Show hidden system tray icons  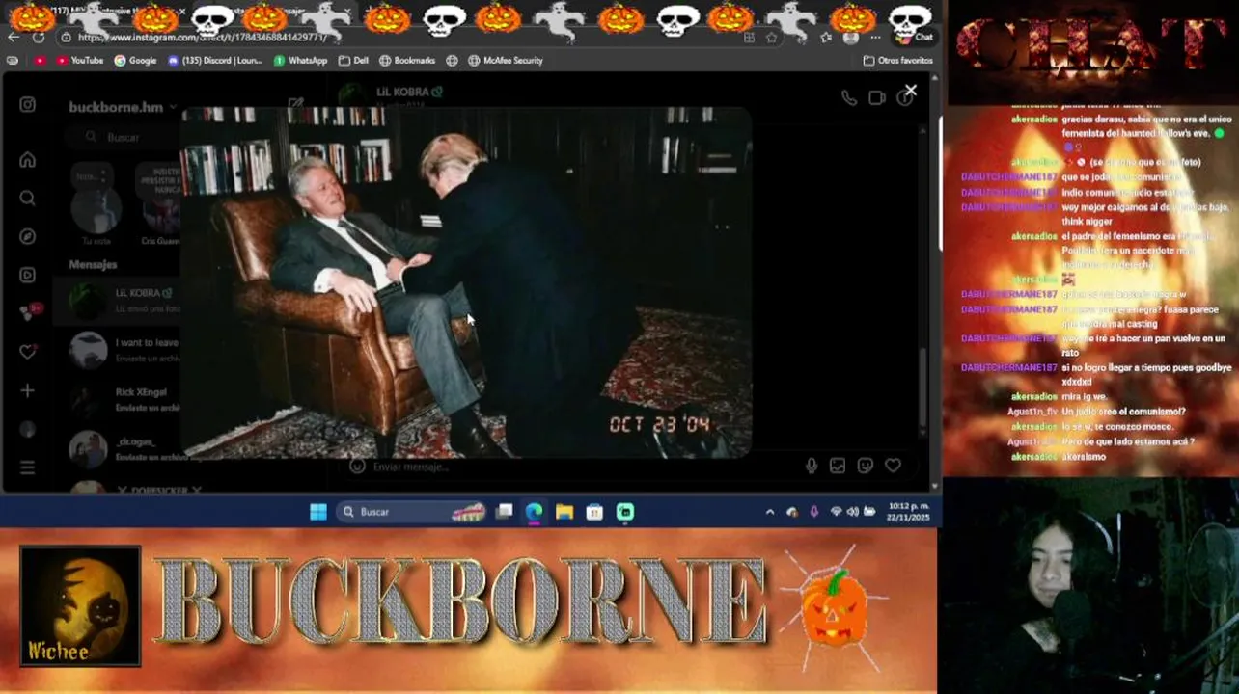tap(769, 512)
